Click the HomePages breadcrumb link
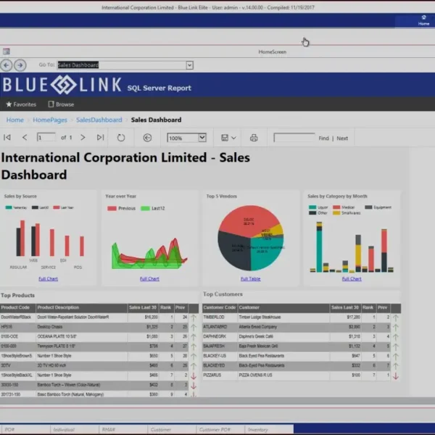 pyautogui.click(x=50, y=120)
